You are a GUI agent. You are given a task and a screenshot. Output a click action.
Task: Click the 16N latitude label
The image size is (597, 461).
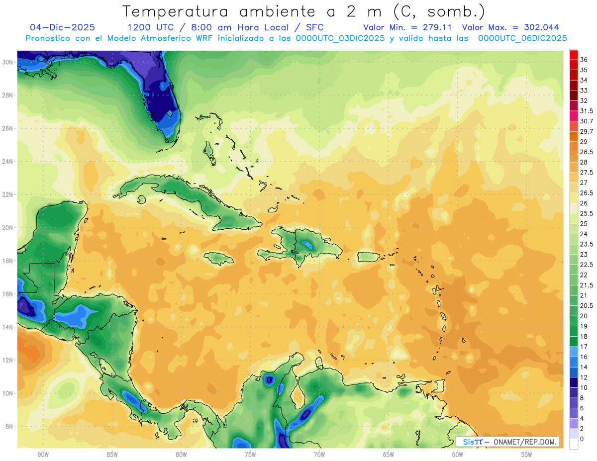click(8, 294)
